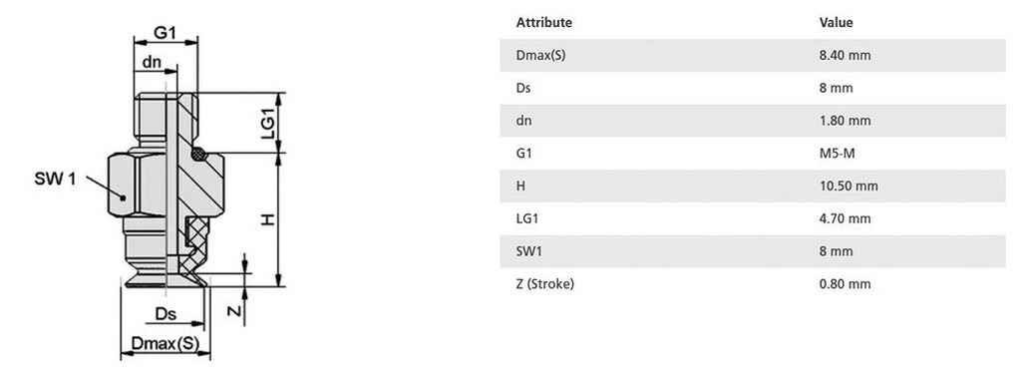Viewport: 1021px width, 385px height.
Task: Click the G1 dimension label in drawing
Action: click(x=165, y=33)
